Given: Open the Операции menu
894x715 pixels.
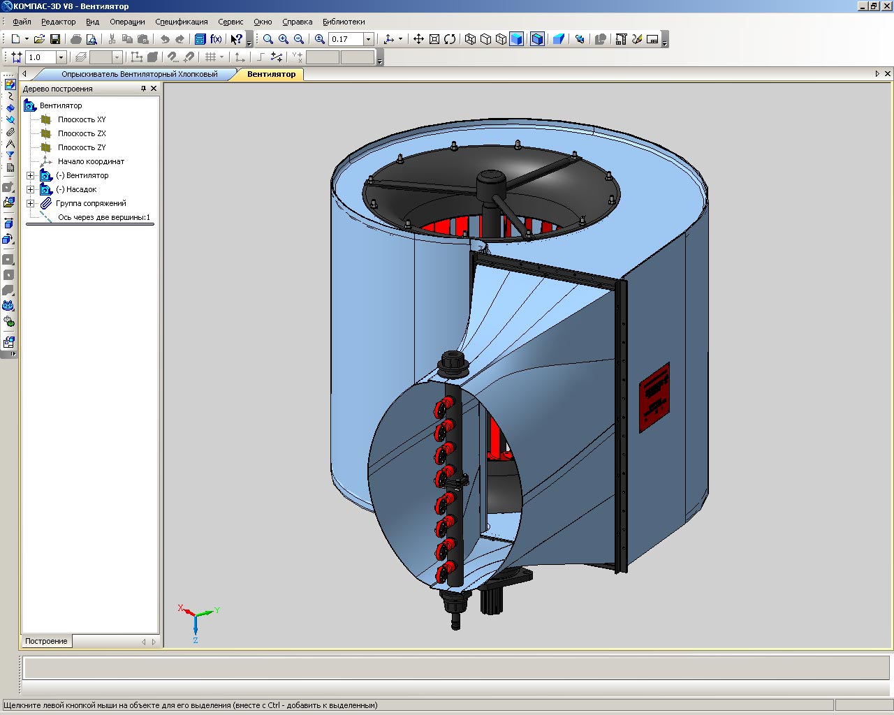Looking at the screenshot, I should [127, 22].
